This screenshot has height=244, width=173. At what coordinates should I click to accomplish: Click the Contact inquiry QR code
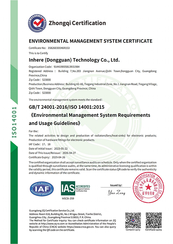pos(133,220)
